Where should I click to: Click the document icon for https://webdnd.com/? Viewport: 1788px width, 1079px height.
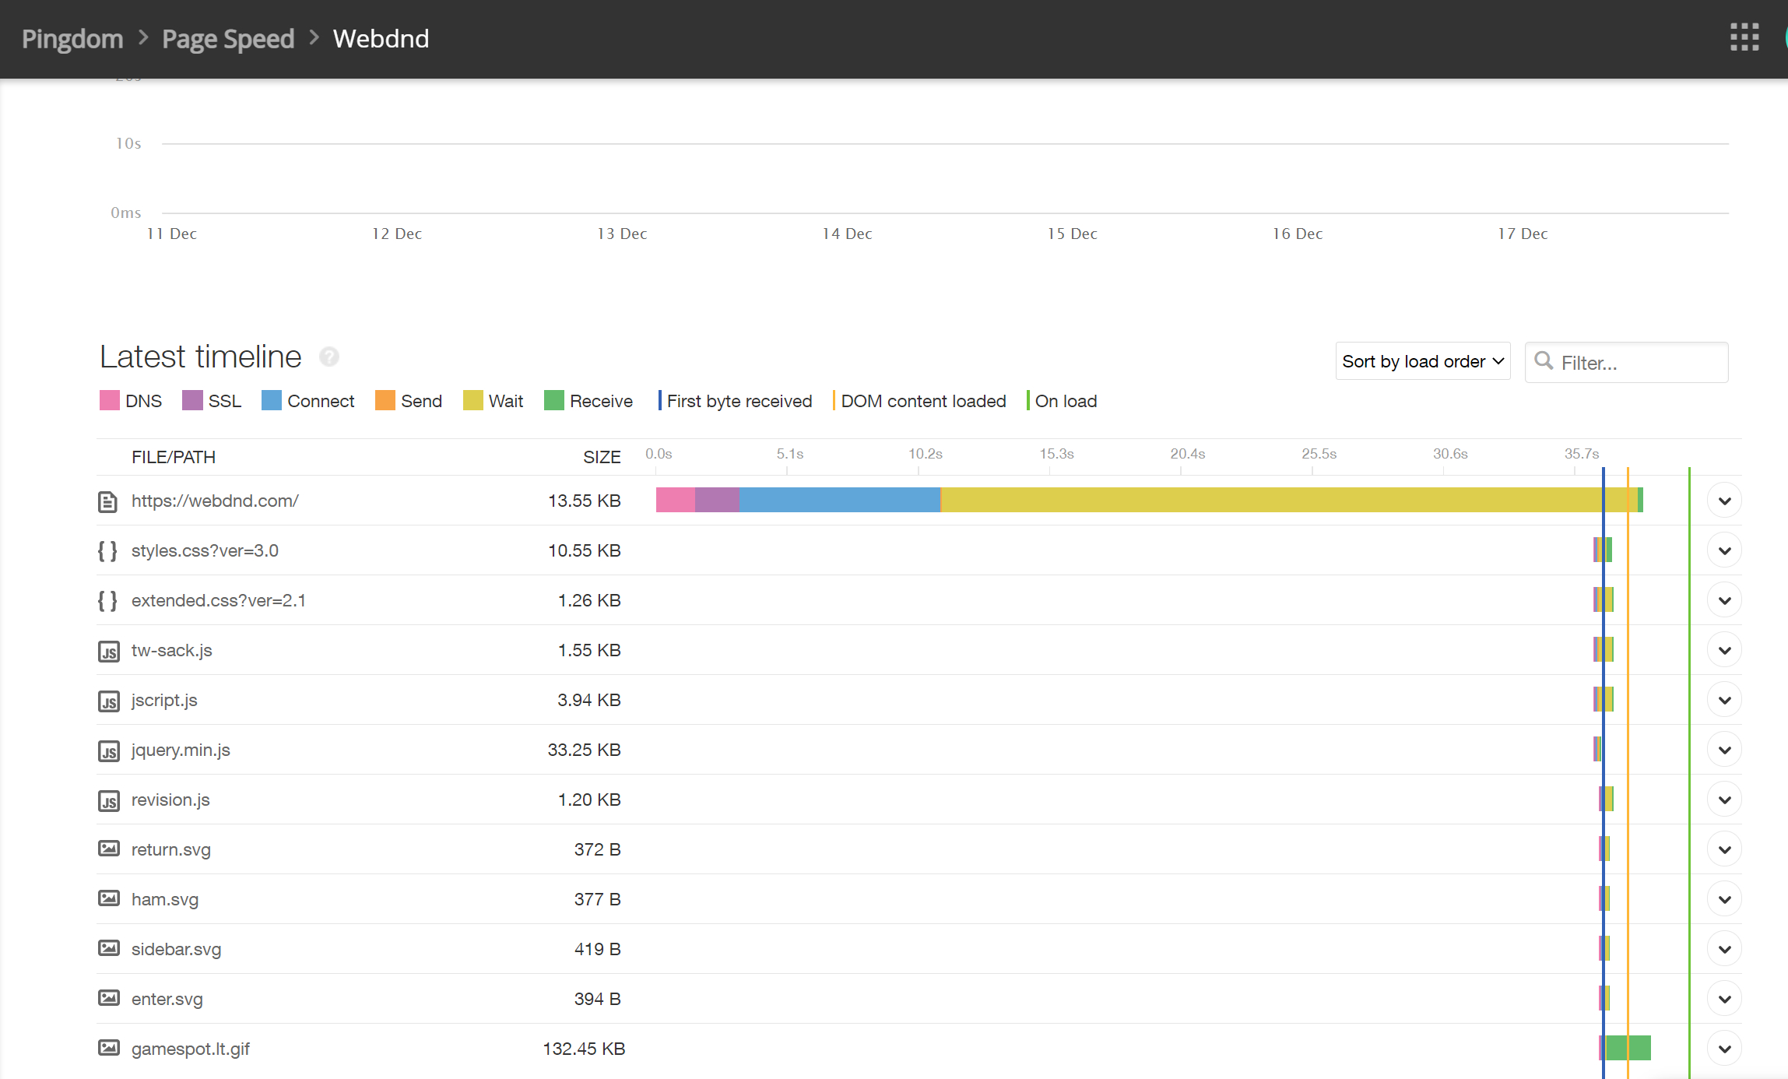(x=108, y=501)
